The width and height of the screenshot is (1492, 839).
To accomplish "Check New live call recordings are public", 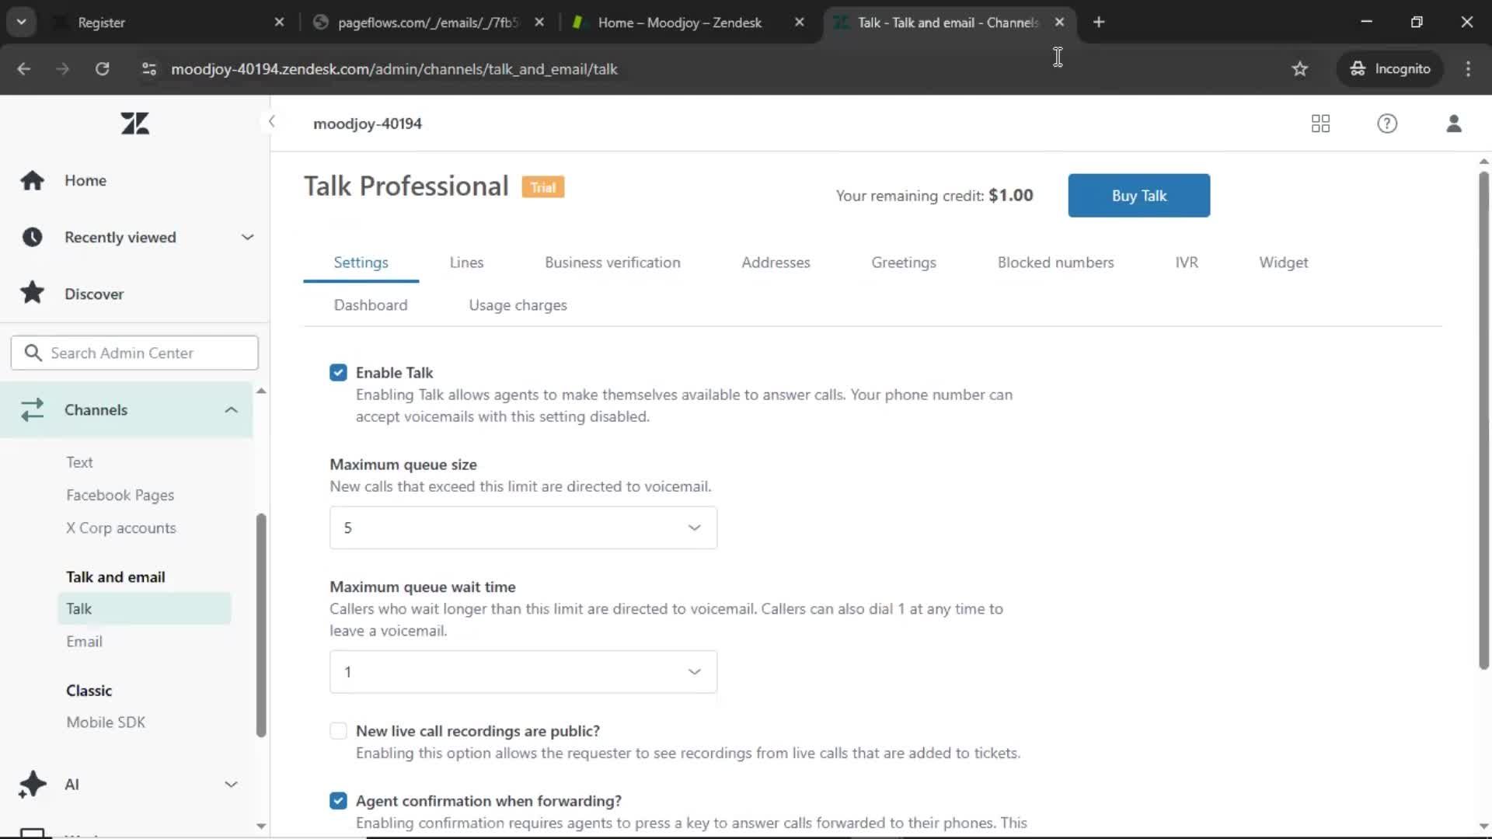I will pos(338,731).
